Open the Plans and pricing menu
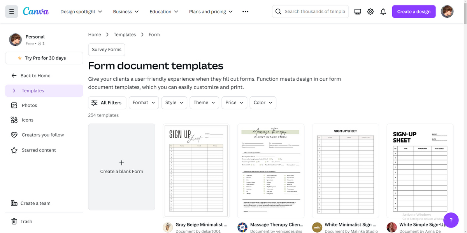The height and width of the screenshot is (233, 467). pyautogui.click(x=211, y=12)
